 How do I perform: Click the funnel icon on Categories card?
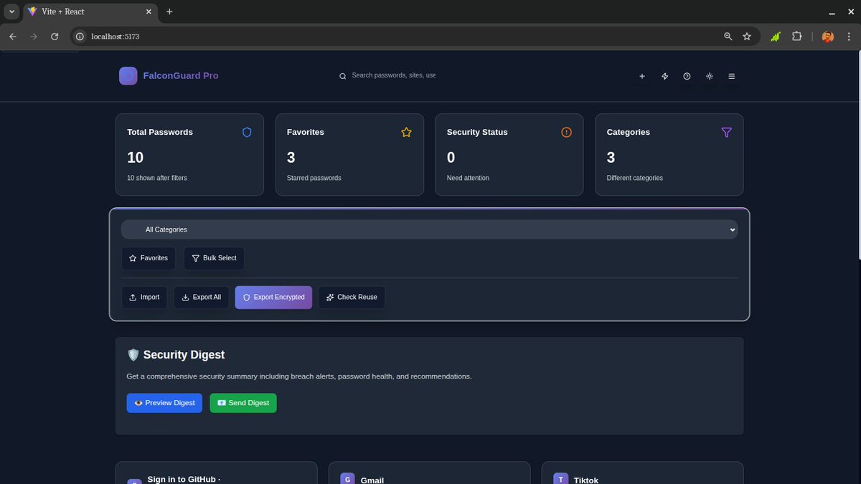click(726, 132)
